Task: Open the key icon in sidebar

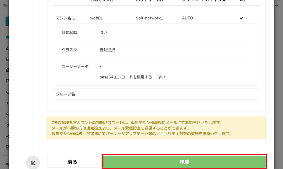Action: 7,114
